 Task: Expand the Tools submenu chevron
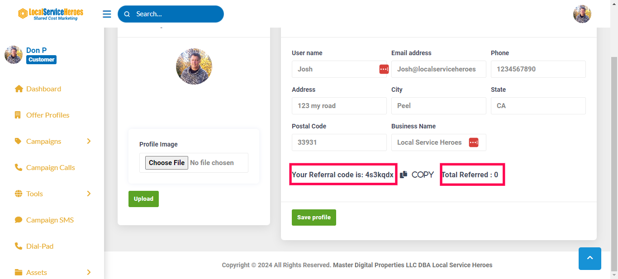[x=89, y=194]
